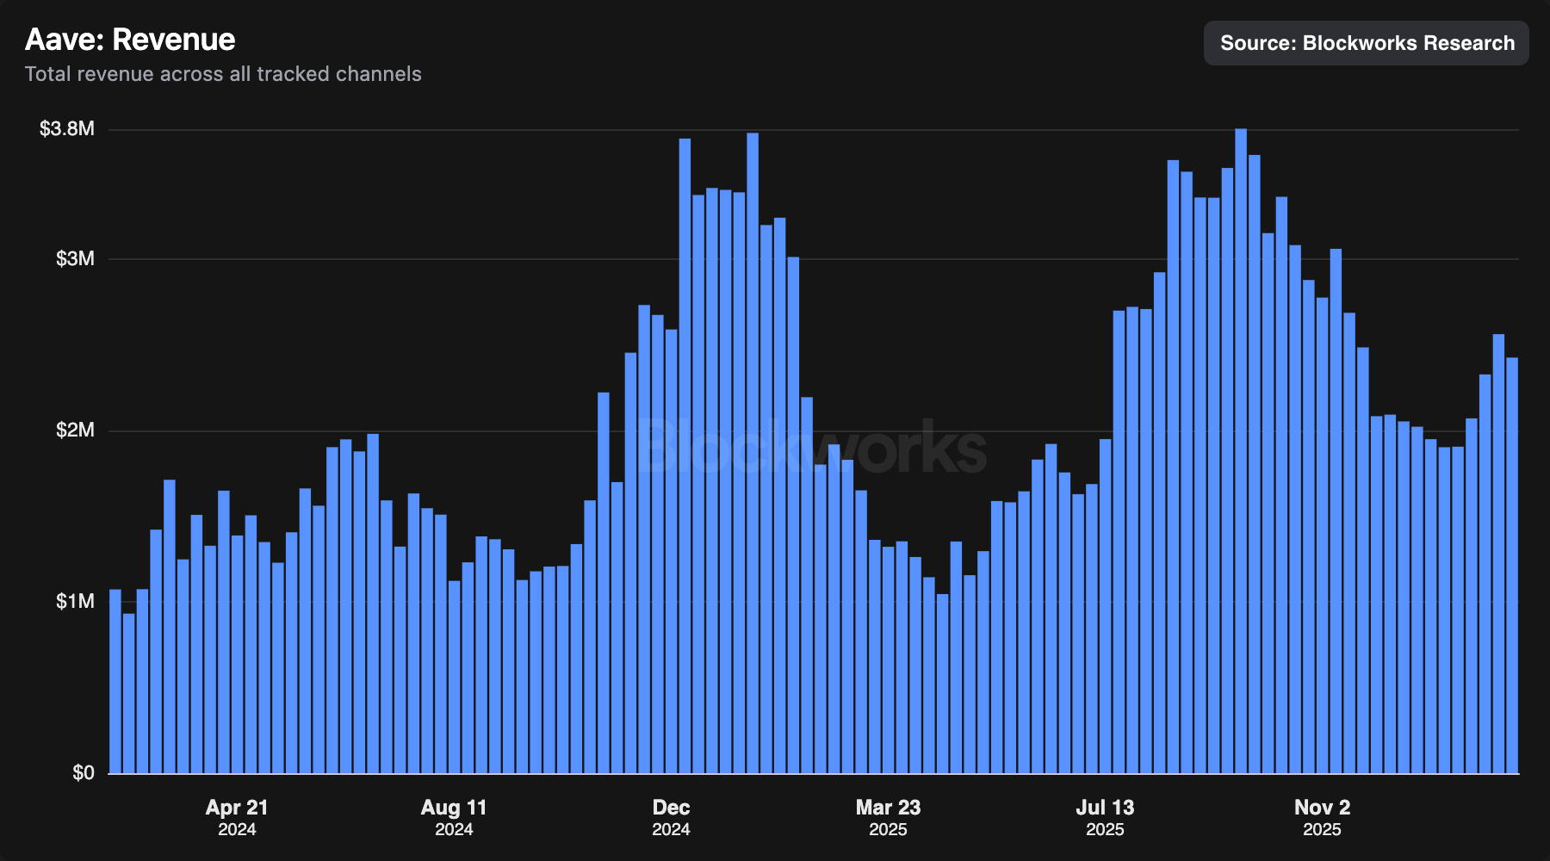Click the "Dec" x-axis date label
The image size is (1550, 861).
point(671,808)
